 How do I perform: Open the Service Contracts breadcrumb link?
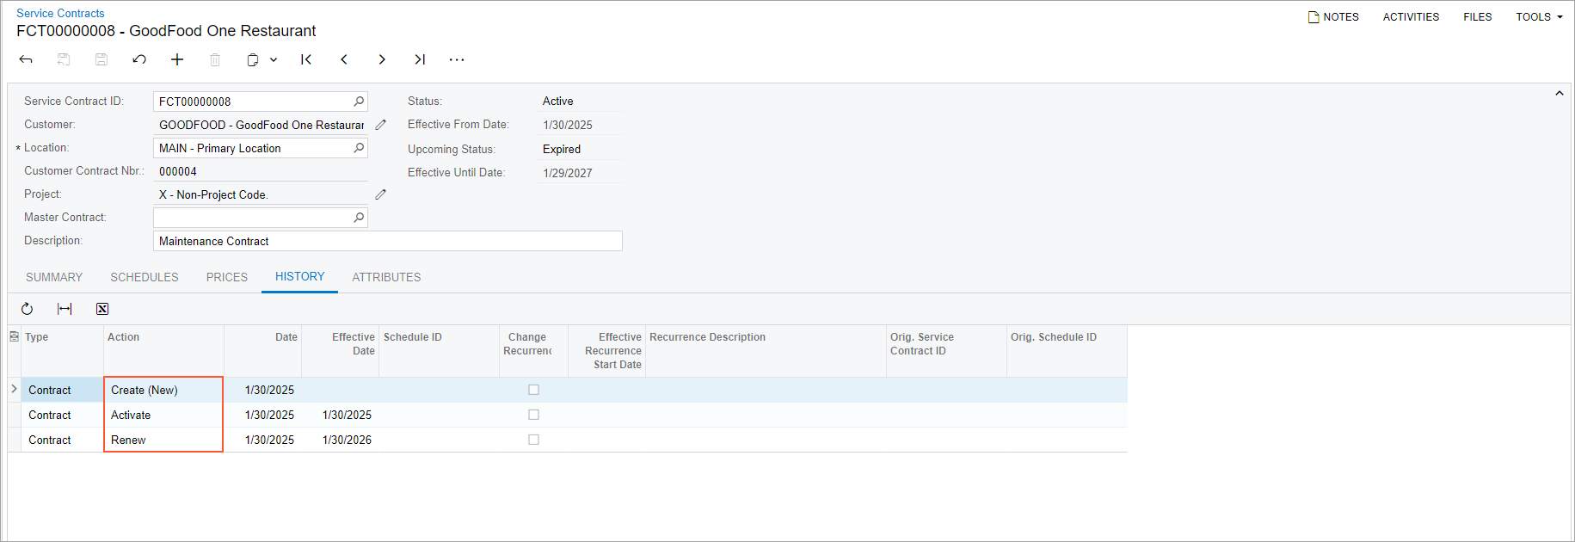[60, 13]
